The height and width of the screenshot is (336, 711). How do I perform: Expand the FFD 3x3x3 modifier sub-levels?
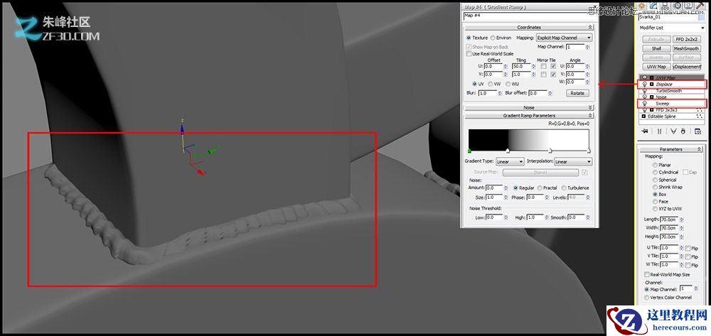tap(651, 109)
